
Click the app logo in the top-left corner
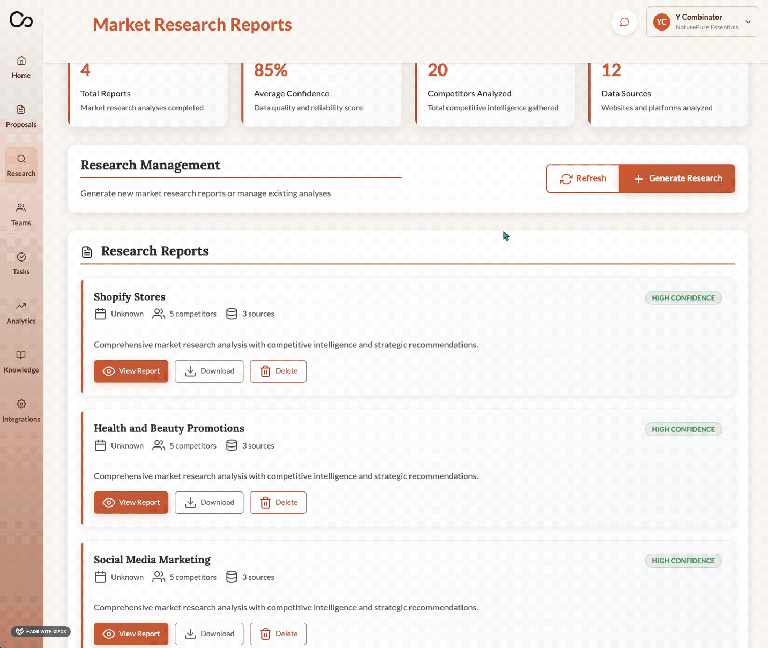click(21, 20)
